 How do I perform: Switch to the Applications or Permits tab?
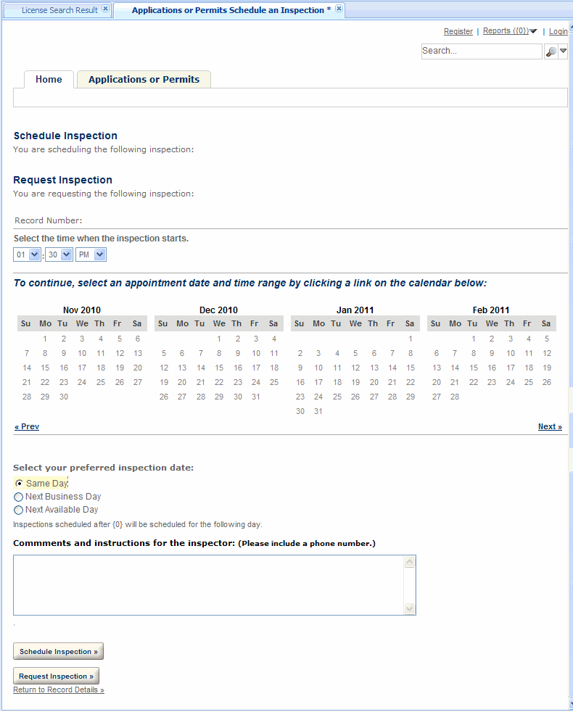(x=144, y=80)
